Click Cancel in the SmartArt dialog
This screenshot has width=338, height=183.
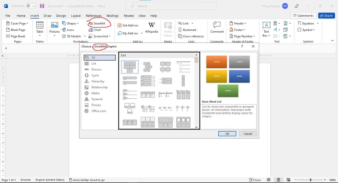point(248,134)
